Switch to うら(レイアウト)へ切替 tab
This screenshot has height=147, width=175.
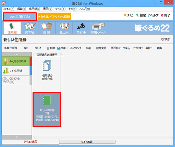click(55, 16)
